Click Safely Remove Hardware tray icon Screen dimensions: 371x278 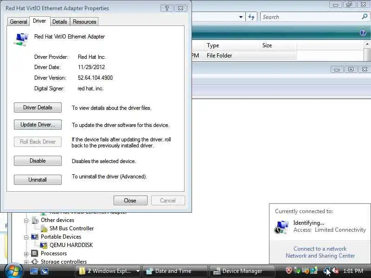297,271
